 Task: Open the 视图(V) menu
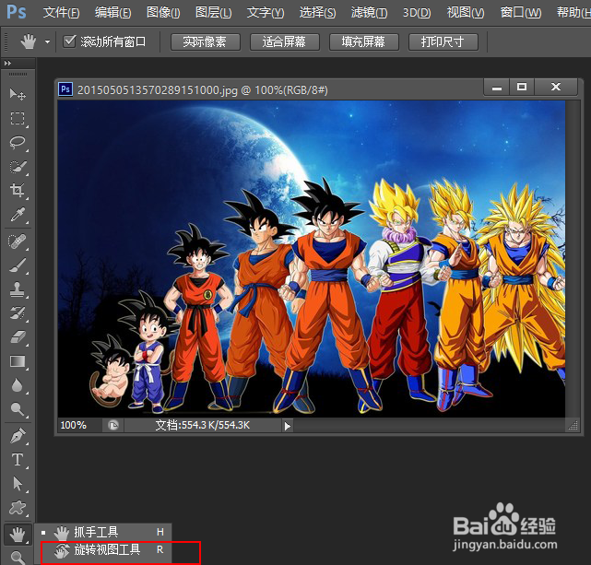pyautogui.click(x=466, y=13)
